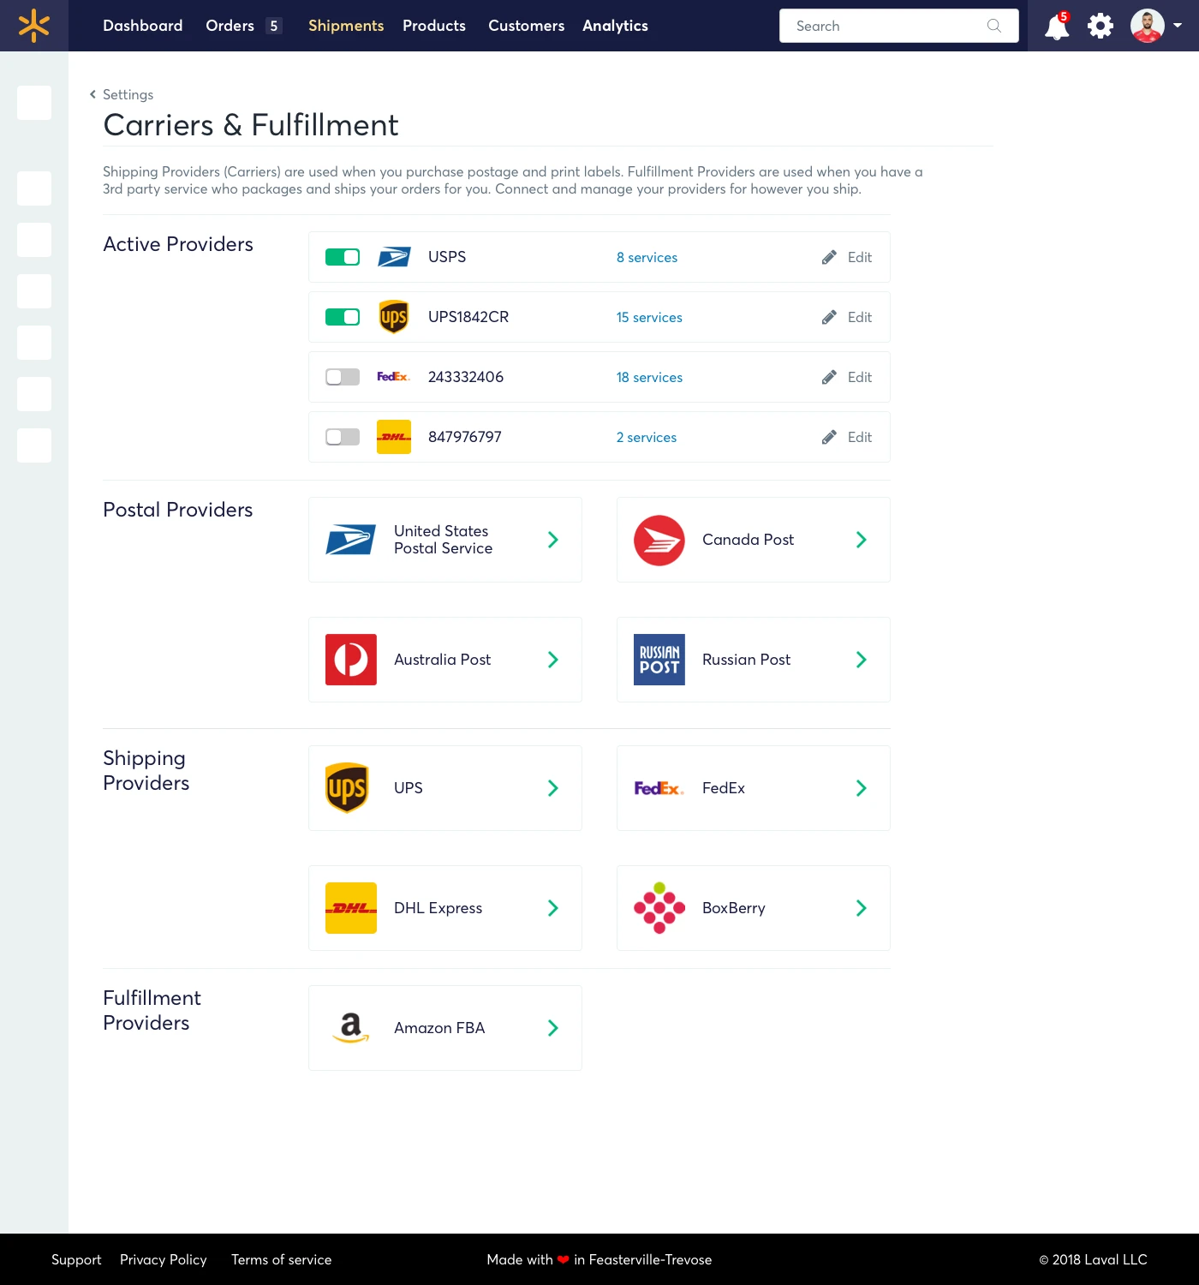Click the Amazon FBA logo icon
The width and height of the screenshot is (1199, 1285).
(351, 1028)
